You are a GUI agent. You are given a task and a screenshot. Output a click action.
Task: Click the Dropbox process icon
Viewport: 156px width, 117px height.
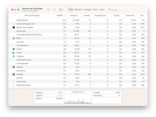14,74
